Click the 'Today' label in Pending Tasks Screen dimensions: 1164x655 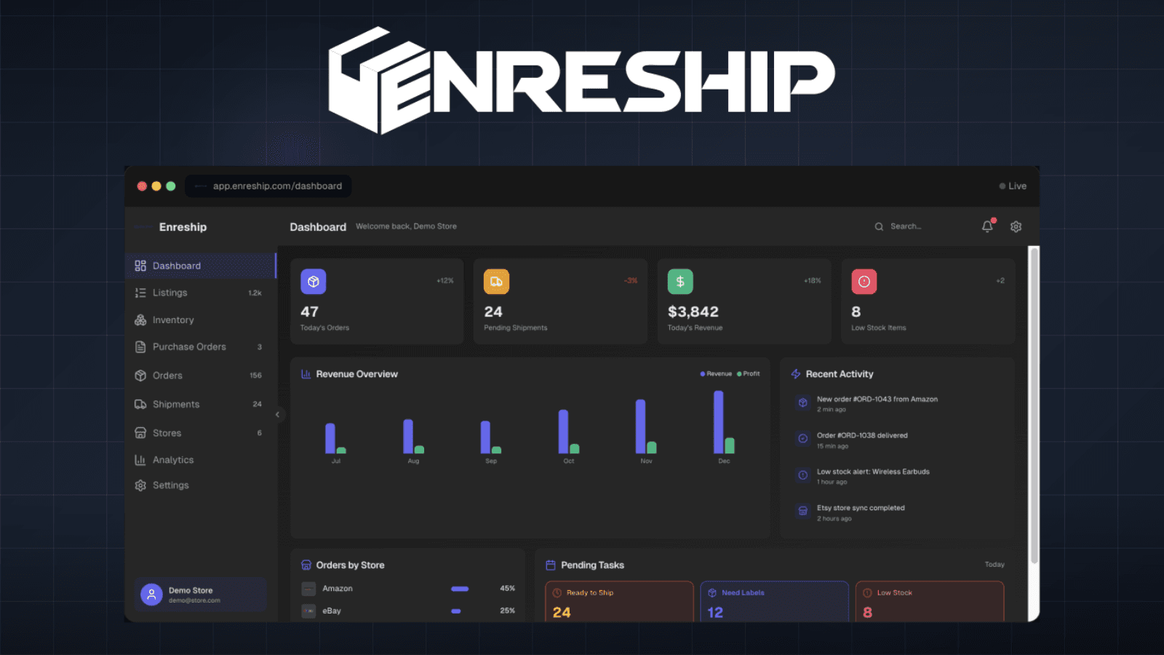994,565
